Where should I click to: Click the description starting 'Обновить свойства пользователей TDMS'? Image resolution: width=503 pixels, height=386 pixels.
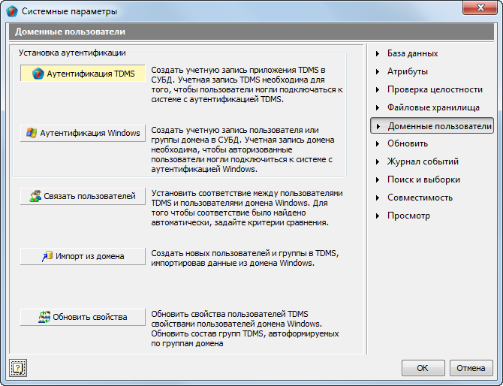pos(245,329)
